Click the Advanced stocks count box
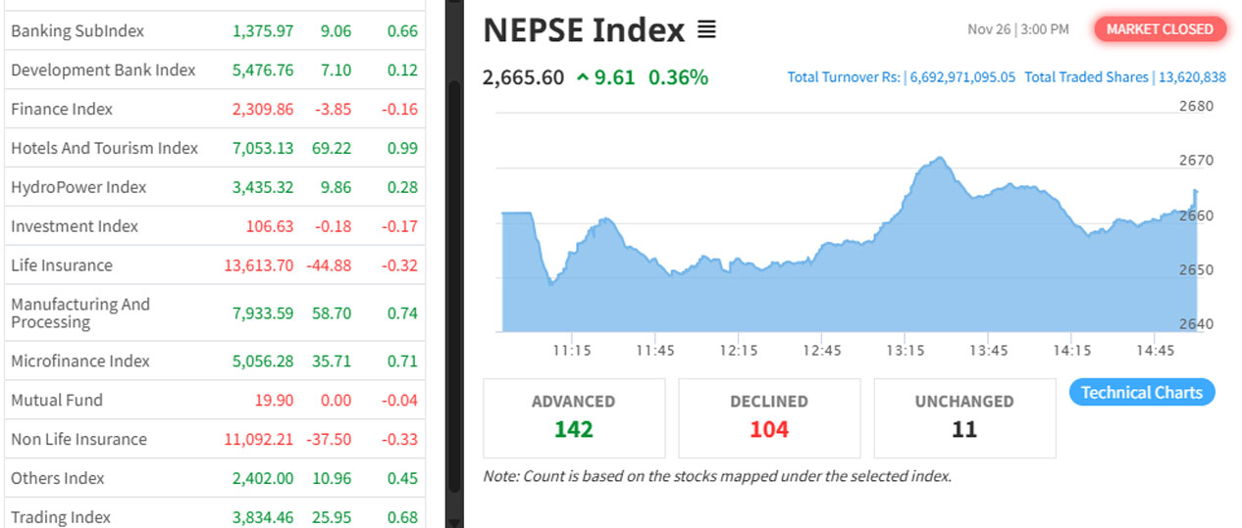The width and height of the screenshot is (1242, 528). pyautogui.click(x=573, y=417)
